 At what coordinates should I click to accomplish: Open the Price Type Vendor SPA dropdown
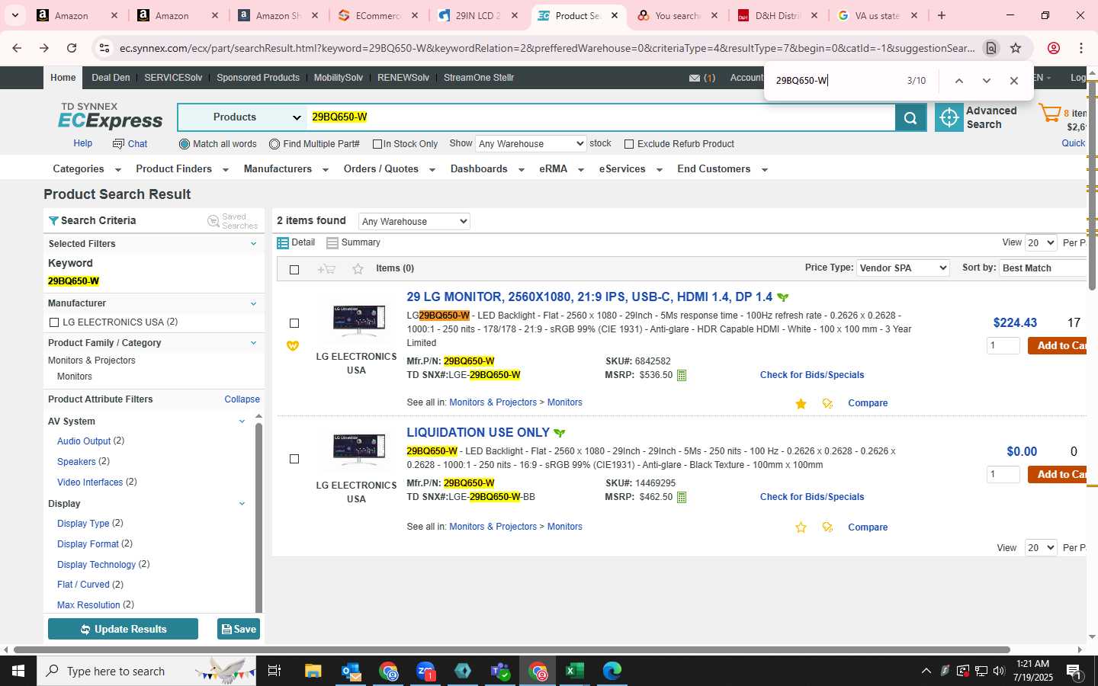pos(903,268)
